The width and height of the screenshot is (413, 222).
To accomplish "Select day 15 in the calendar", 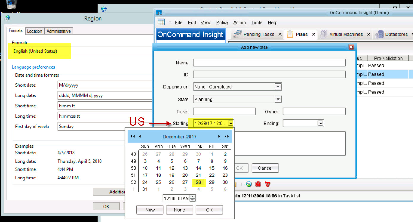I will pyautogui.click(x=212, y=168).
